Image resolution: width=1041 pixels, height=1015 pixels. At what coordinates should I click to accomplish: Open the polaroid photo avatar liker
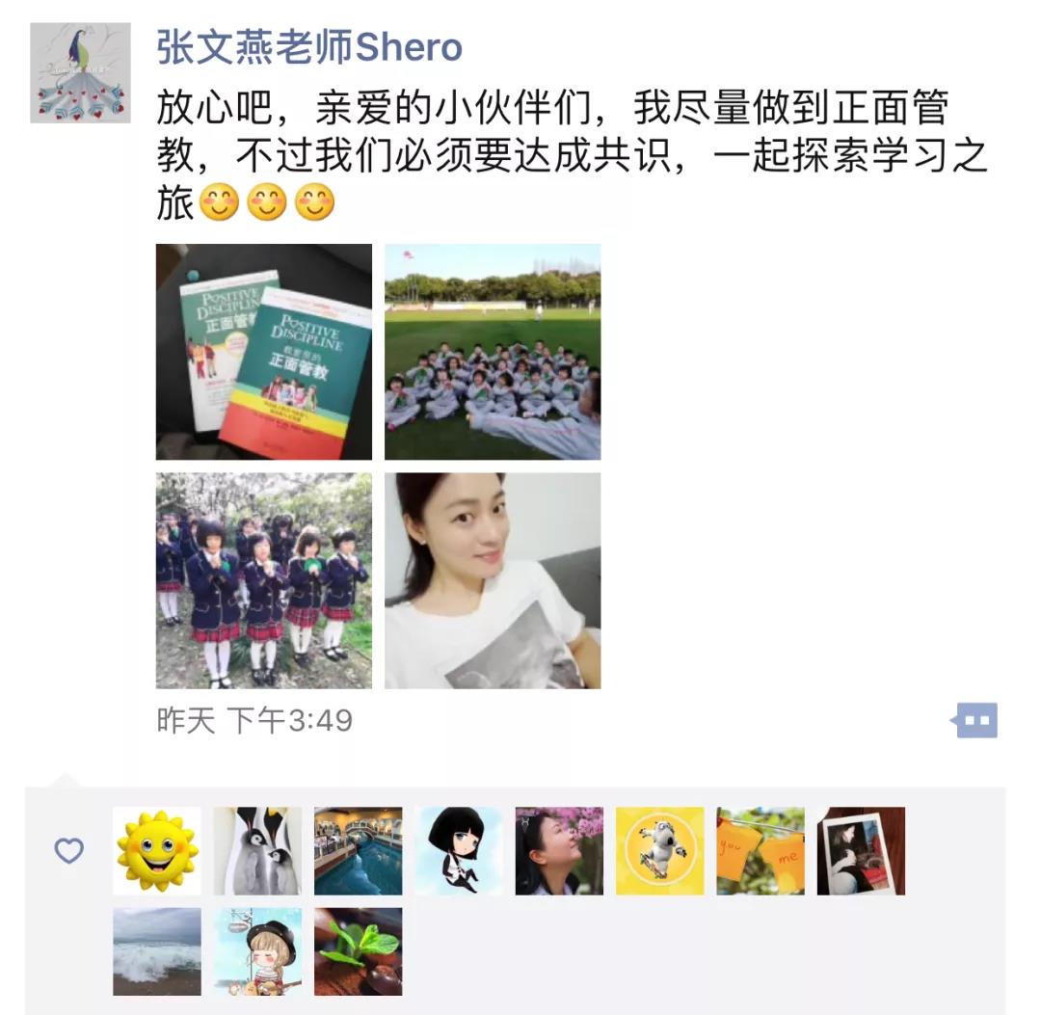[861, 851]
